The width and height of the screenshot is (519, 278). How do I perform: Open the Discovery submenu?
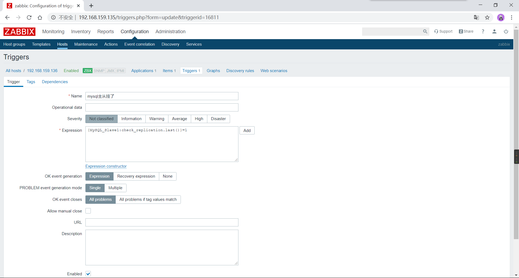point(170,44)
